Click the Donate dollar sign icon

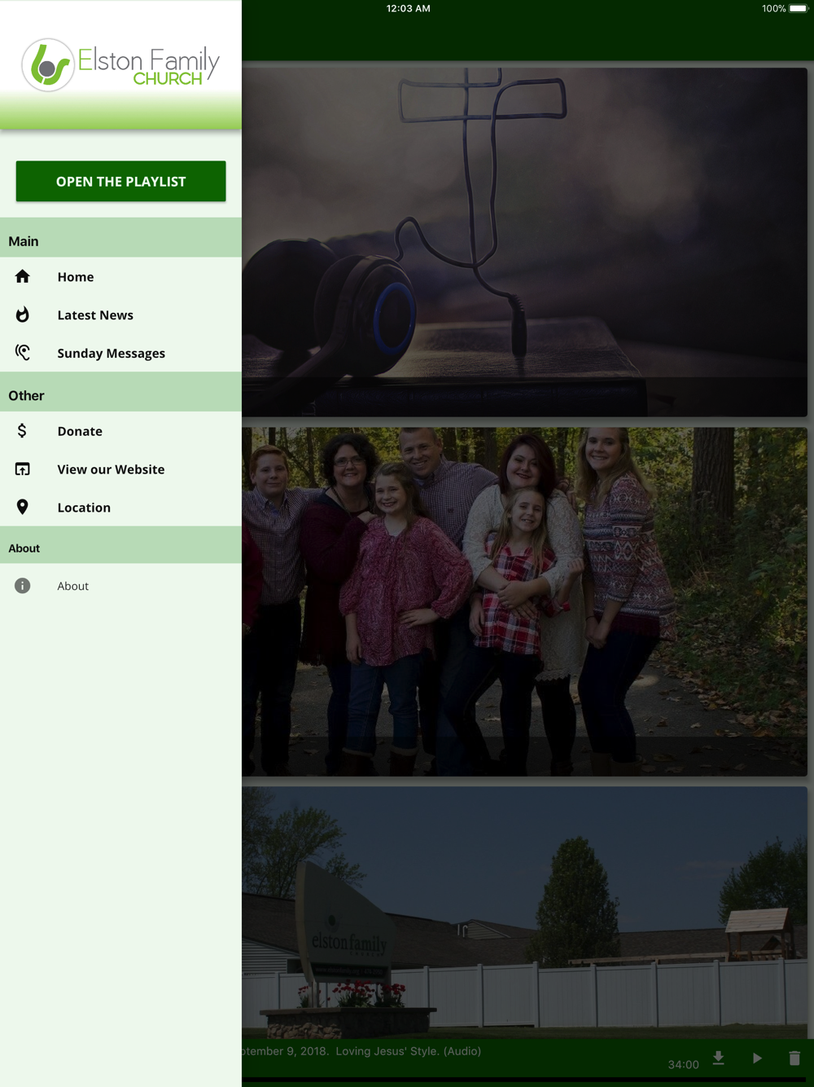[22, 430]
